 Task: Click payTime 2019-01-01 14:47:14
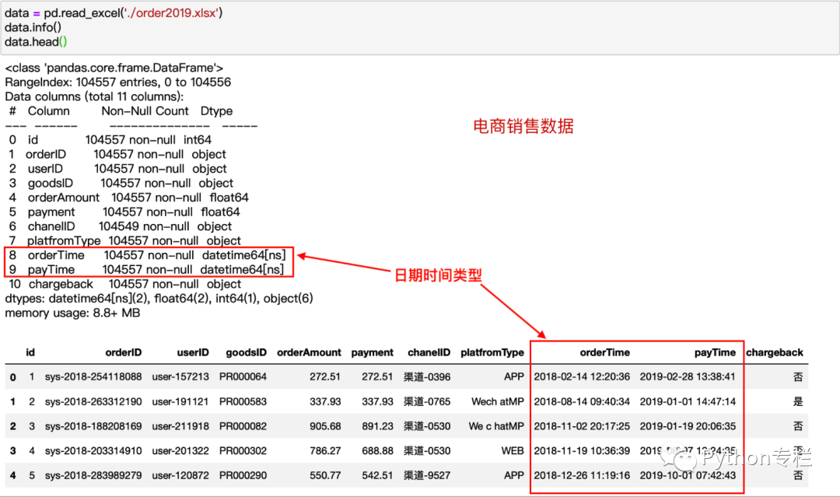(688, 401)
